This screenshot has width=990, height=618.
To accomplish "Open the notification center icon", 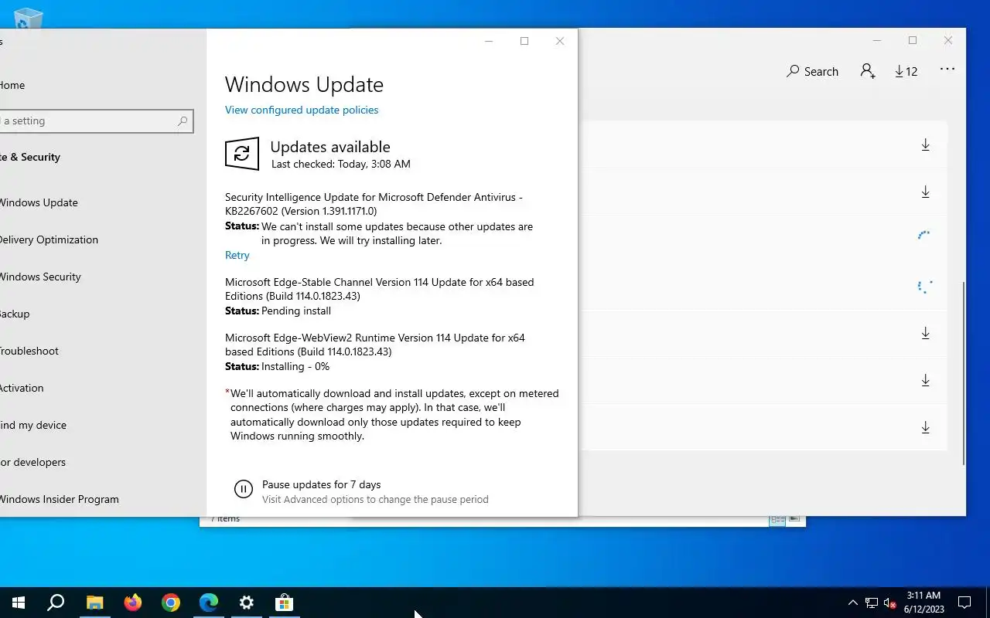I will click(x=964, y=603).
